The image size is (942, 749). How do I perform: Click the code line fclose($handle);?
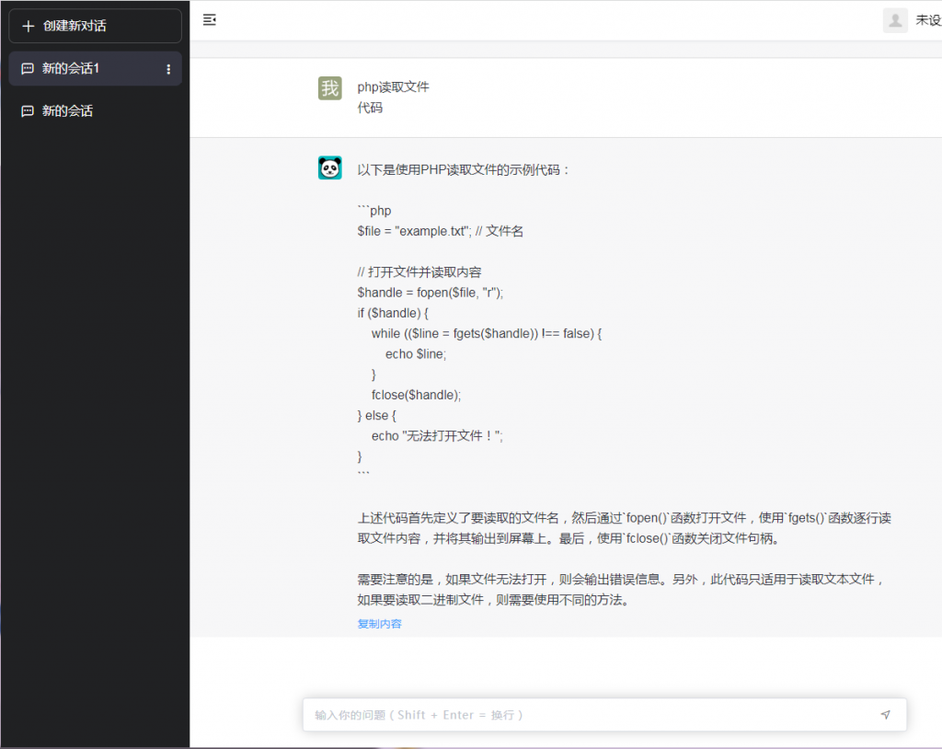pyautogui.click(x=417, y=395)
